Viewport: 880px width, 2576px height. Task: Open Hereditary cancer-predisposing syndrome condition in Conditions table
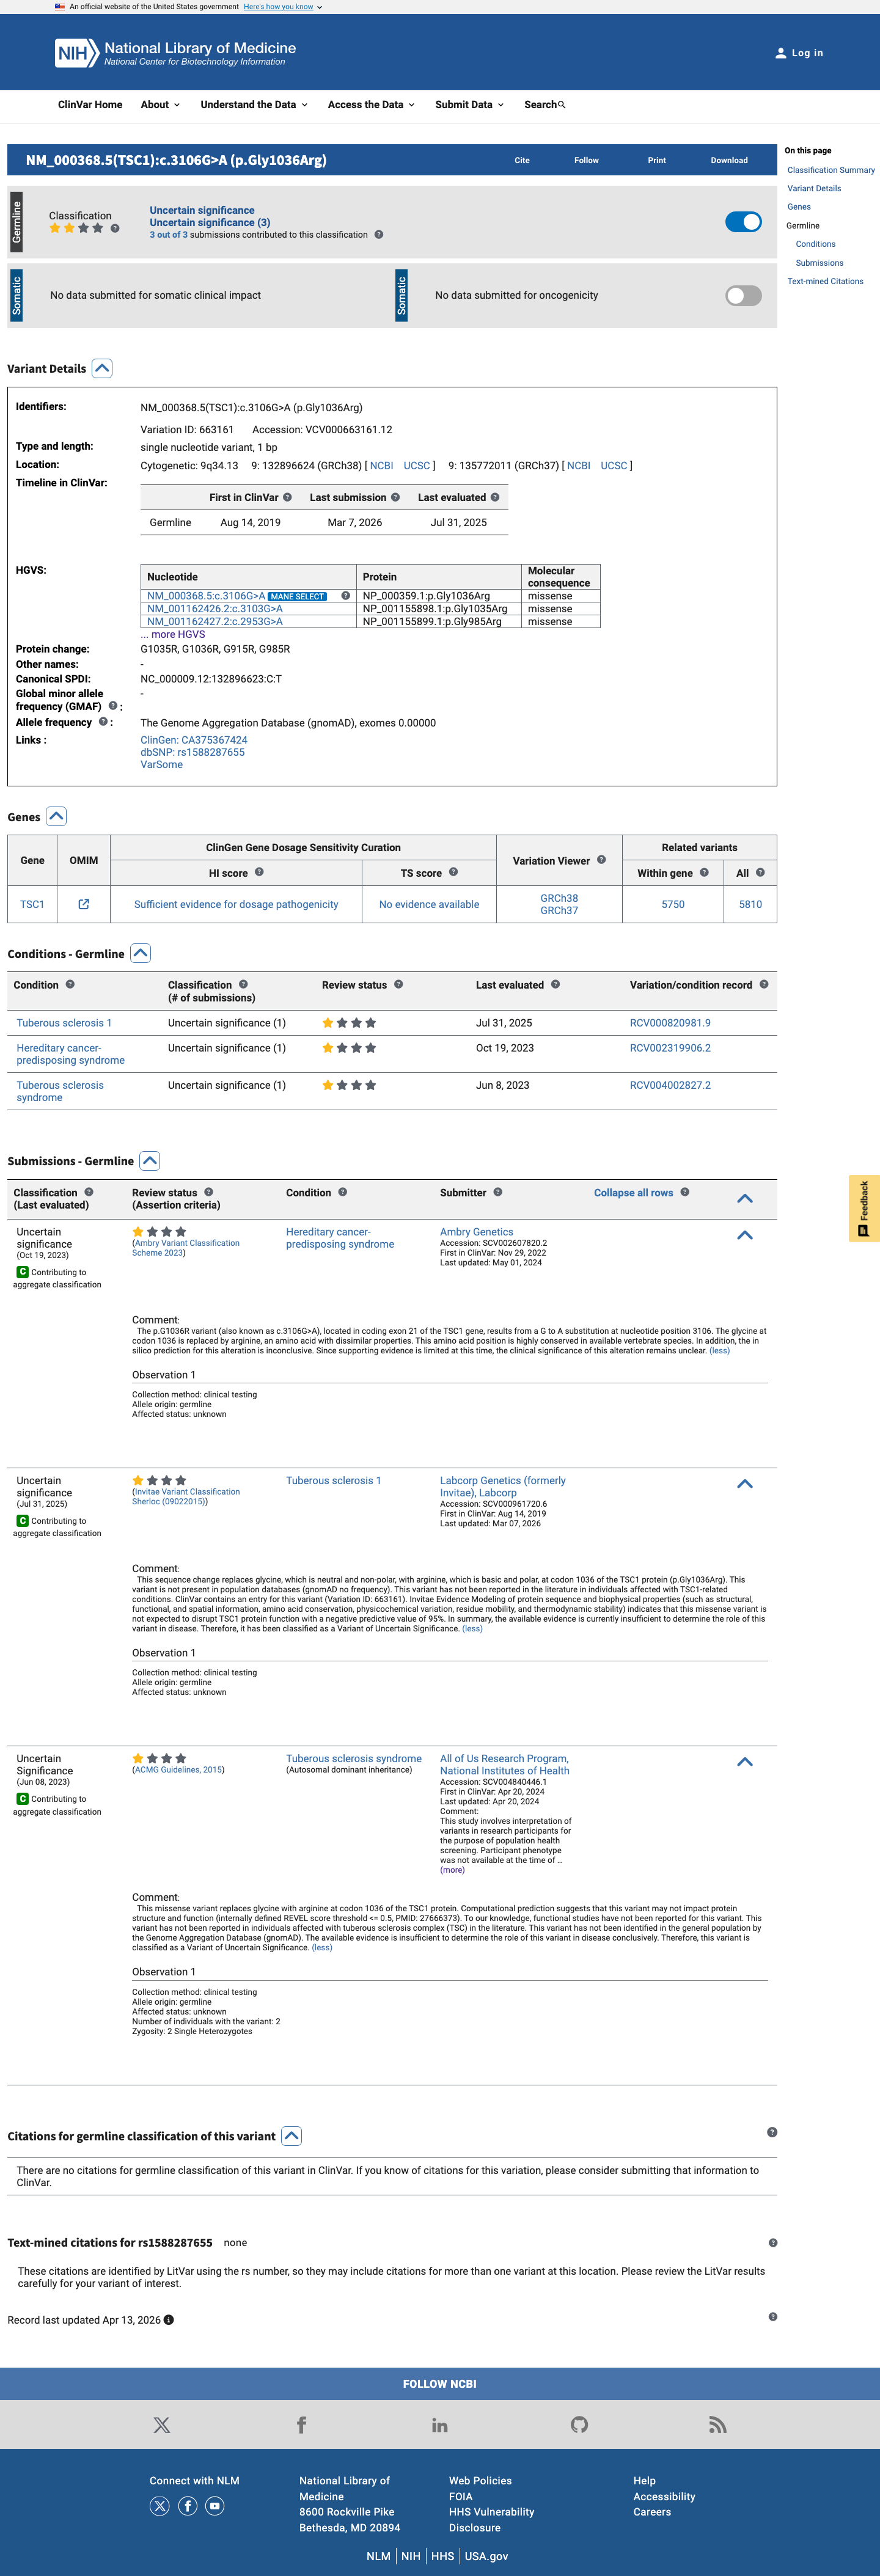point(71,1054)
